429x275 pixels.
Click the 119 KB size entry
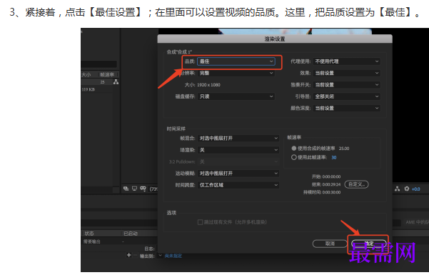pyautogui.click(x=88, y=89)
